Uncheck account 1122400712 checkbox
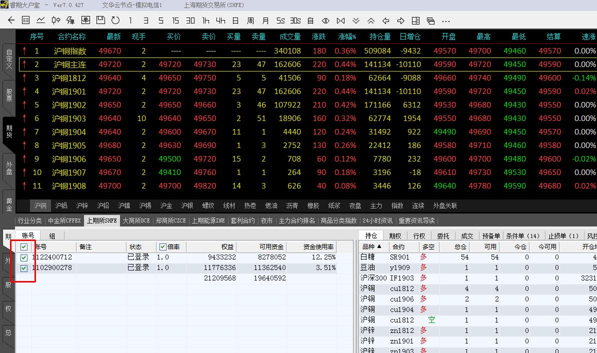 click(x=24, y=257)
